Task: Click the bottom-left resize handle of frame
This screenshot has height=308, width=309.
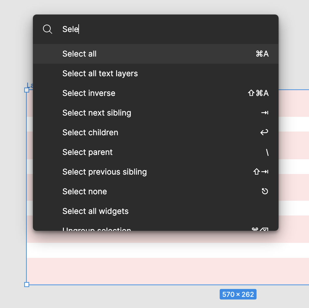Action: pyautogui.click(x=27, y=285)
